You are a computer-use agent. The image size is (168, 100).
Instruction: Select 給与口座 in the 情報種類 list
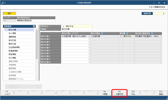(19, 40)
